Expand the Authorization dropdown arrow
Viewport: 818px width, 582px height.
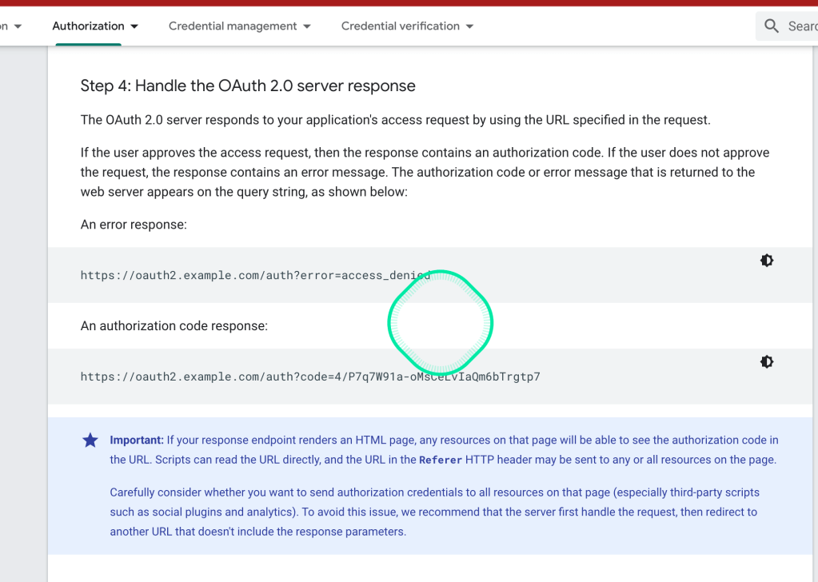[x=134, y=26]
